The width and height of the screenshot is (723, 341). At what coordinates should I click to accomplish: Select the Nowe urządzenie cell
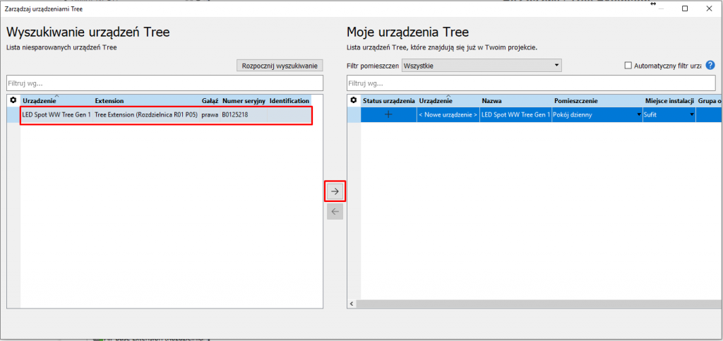click(x=448, y=114)
